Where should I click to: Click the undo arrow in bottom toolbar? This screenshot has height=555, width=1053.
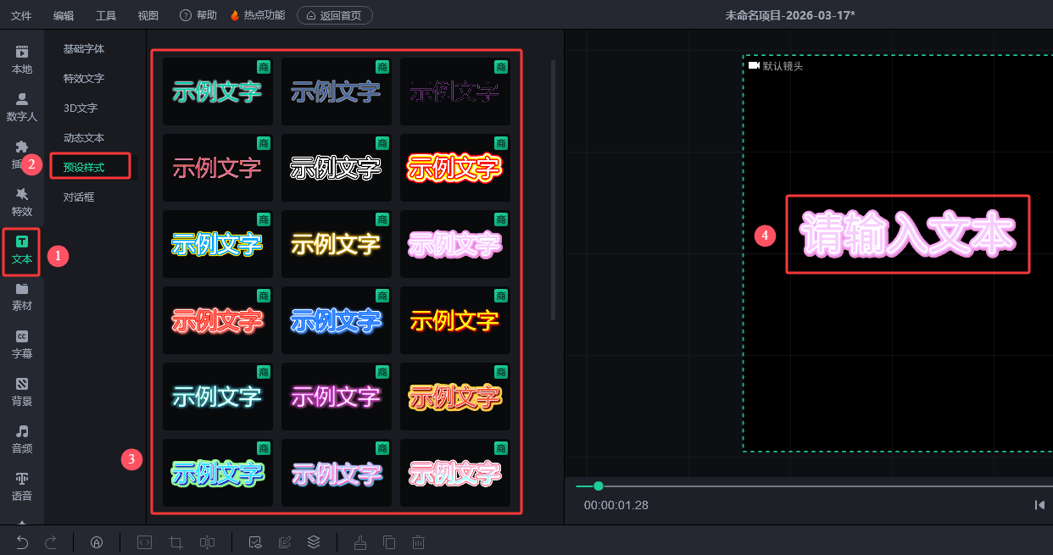click(23, 542)
